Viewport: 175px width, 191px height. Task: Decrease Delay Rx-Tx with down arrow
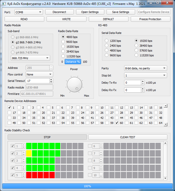pos(143,91)
